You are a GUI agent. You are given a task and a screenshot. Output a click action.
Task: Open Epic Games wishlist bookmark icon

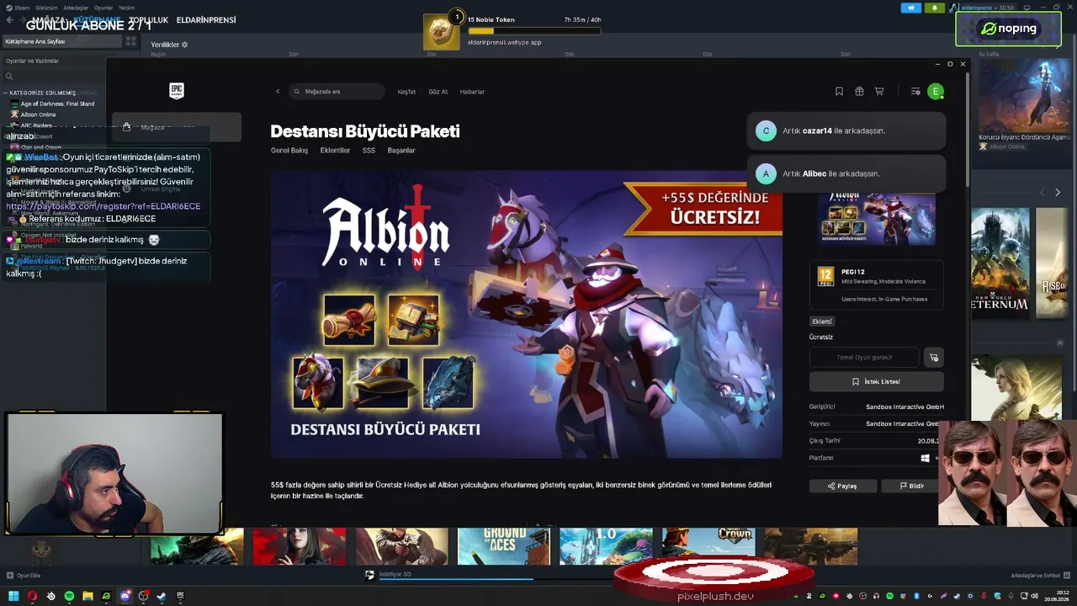pos(839,92)
